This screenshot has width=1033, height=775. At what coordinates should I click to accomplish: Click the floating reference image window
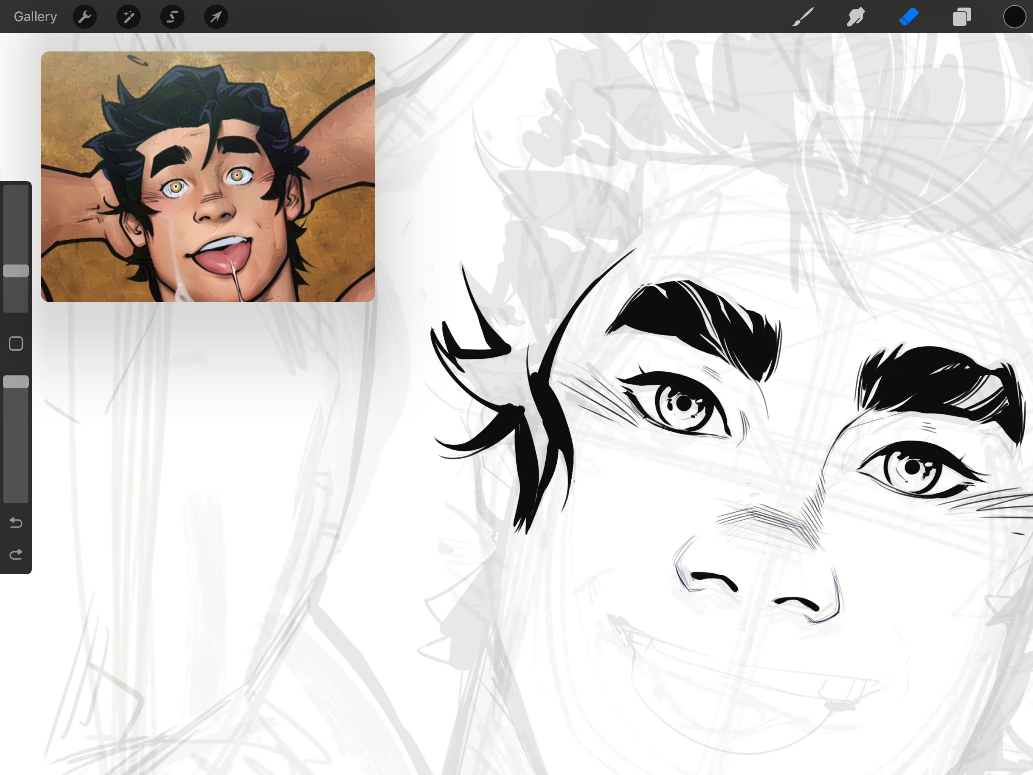pos(208,177)
